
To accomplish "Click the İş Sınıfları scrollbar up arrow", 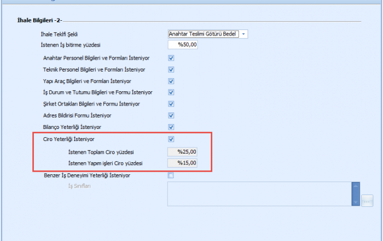I will point(356,186).
